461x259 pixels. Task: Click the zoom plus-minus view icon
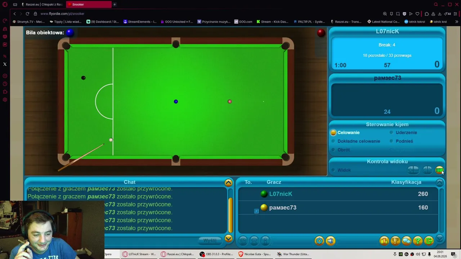click(413, 170)
